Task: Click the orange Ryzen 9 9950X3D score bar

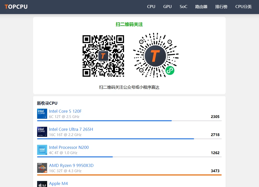Action: pos(129,175)
